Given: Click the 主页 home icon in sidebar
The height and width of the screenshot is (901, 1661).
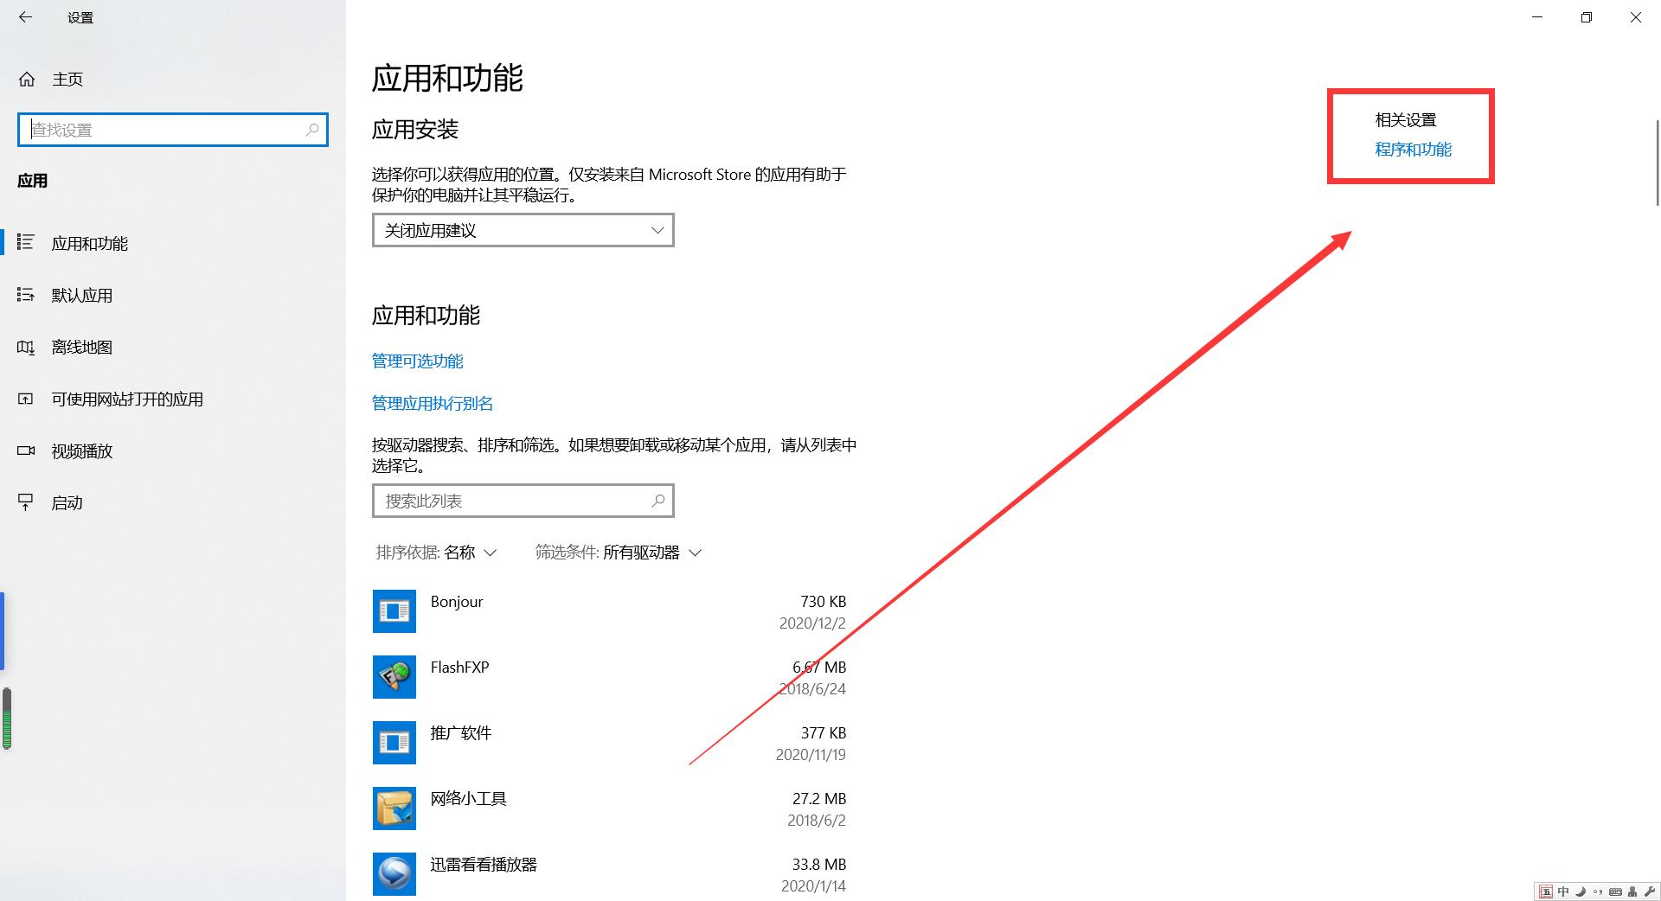Looking at the screenshot, I should (27, 79).
